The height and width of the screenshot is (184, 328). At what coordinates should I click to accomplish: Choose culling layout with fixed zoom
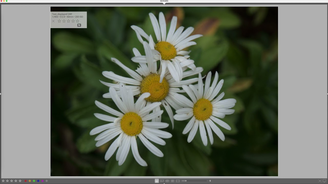coord(167,181)
